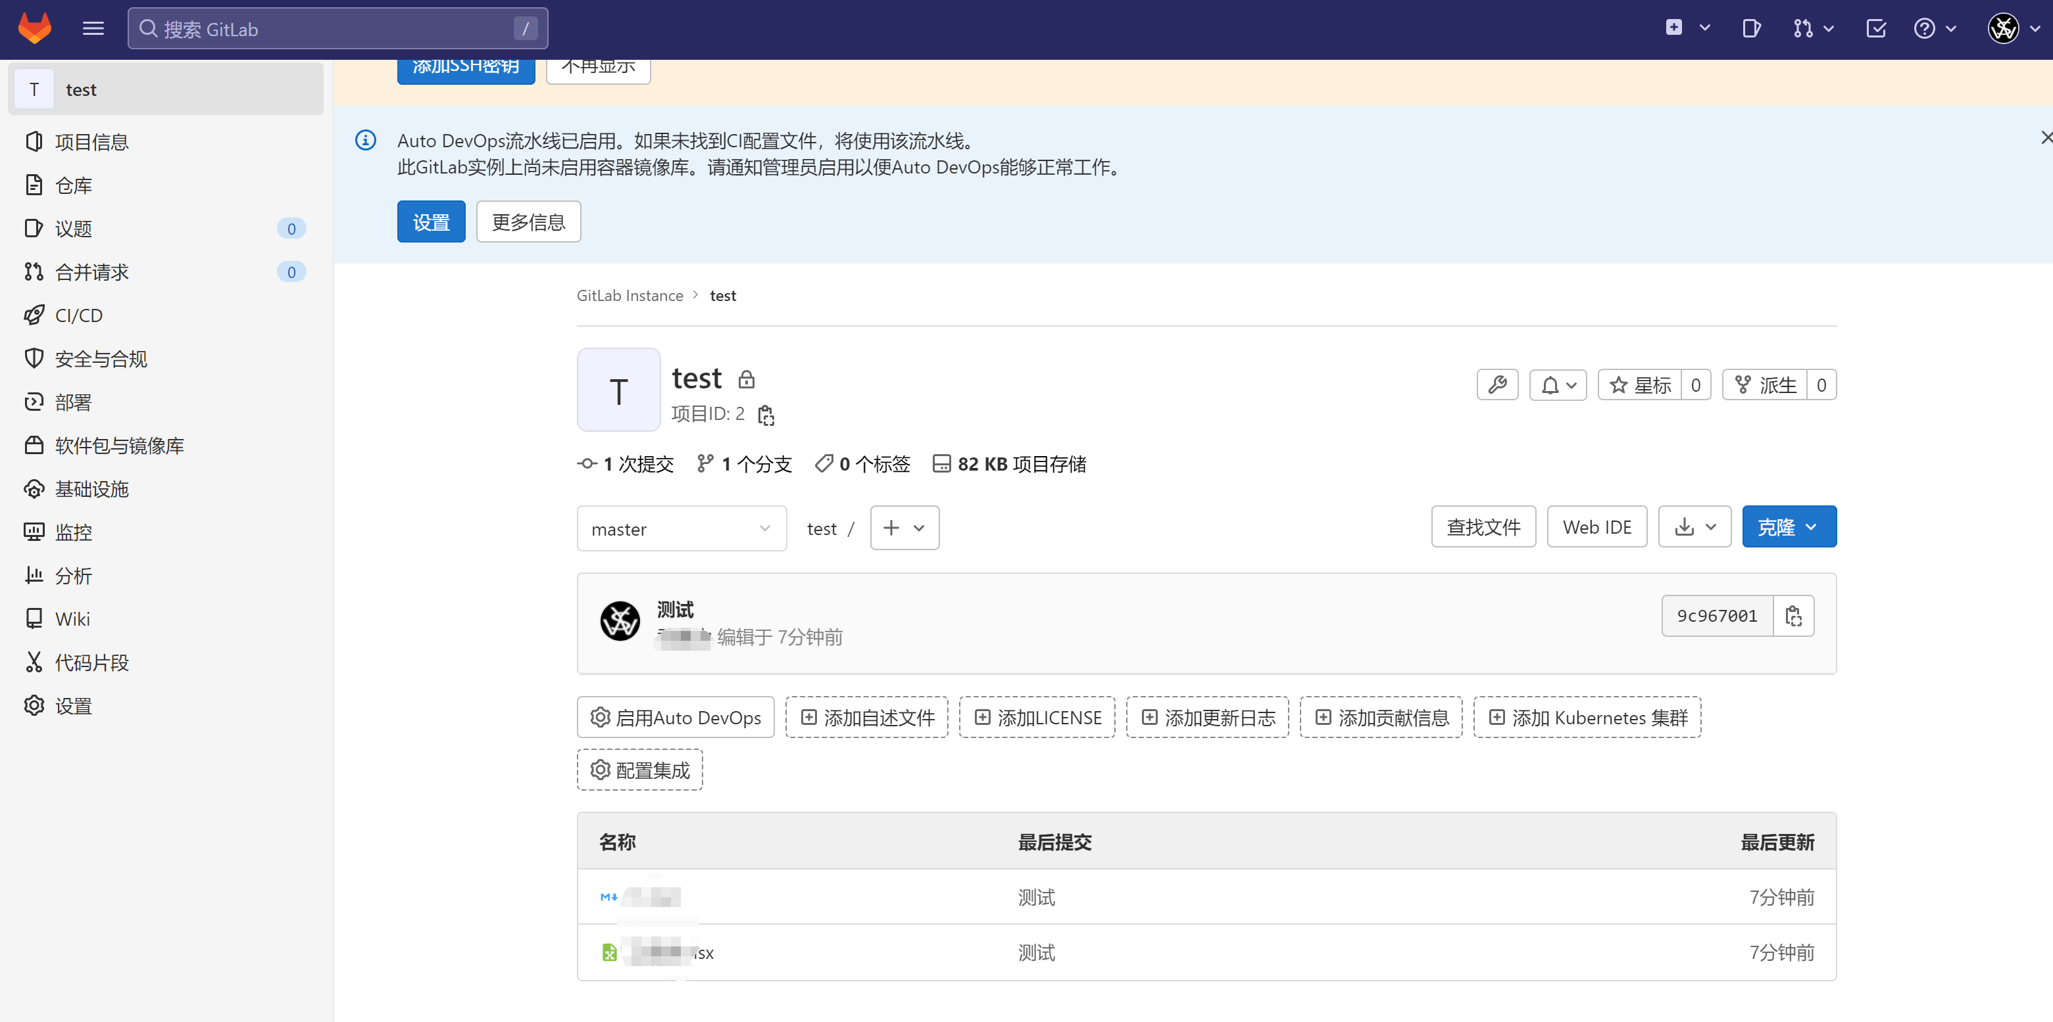Open the notification bell dropdown
Image resolution: width=2053 pixels, height=1022 pixels.
click(x=1558, y=384)
